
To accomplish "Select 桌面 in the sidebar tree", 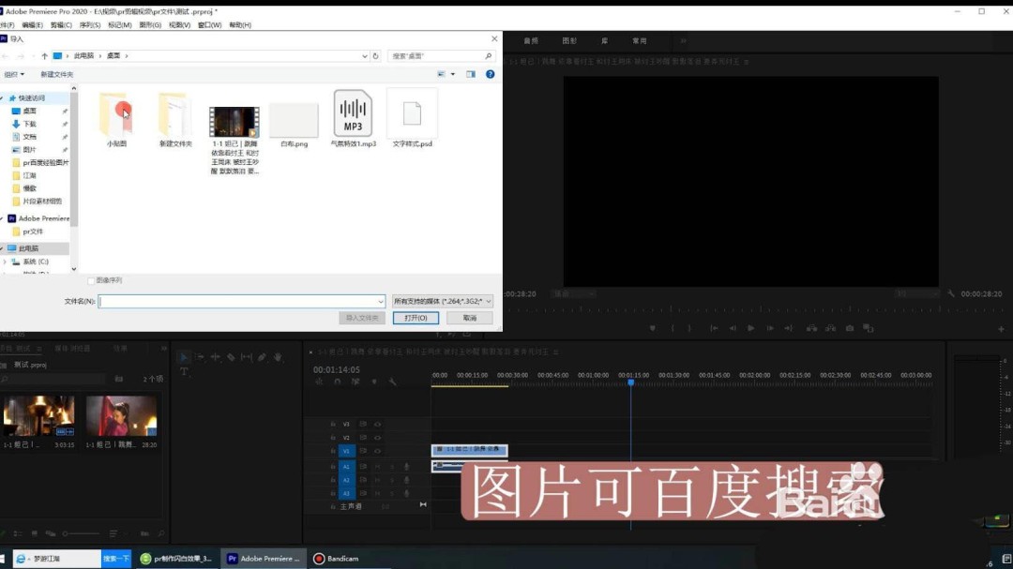I will click(29, 112).
